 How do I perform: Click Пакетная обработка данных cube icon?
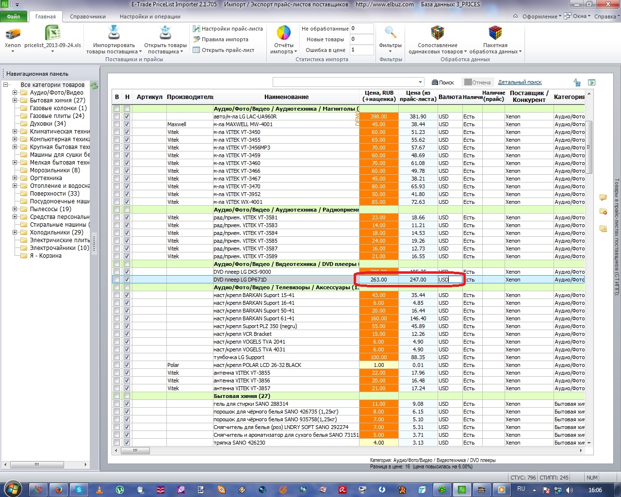pos(495,33)
